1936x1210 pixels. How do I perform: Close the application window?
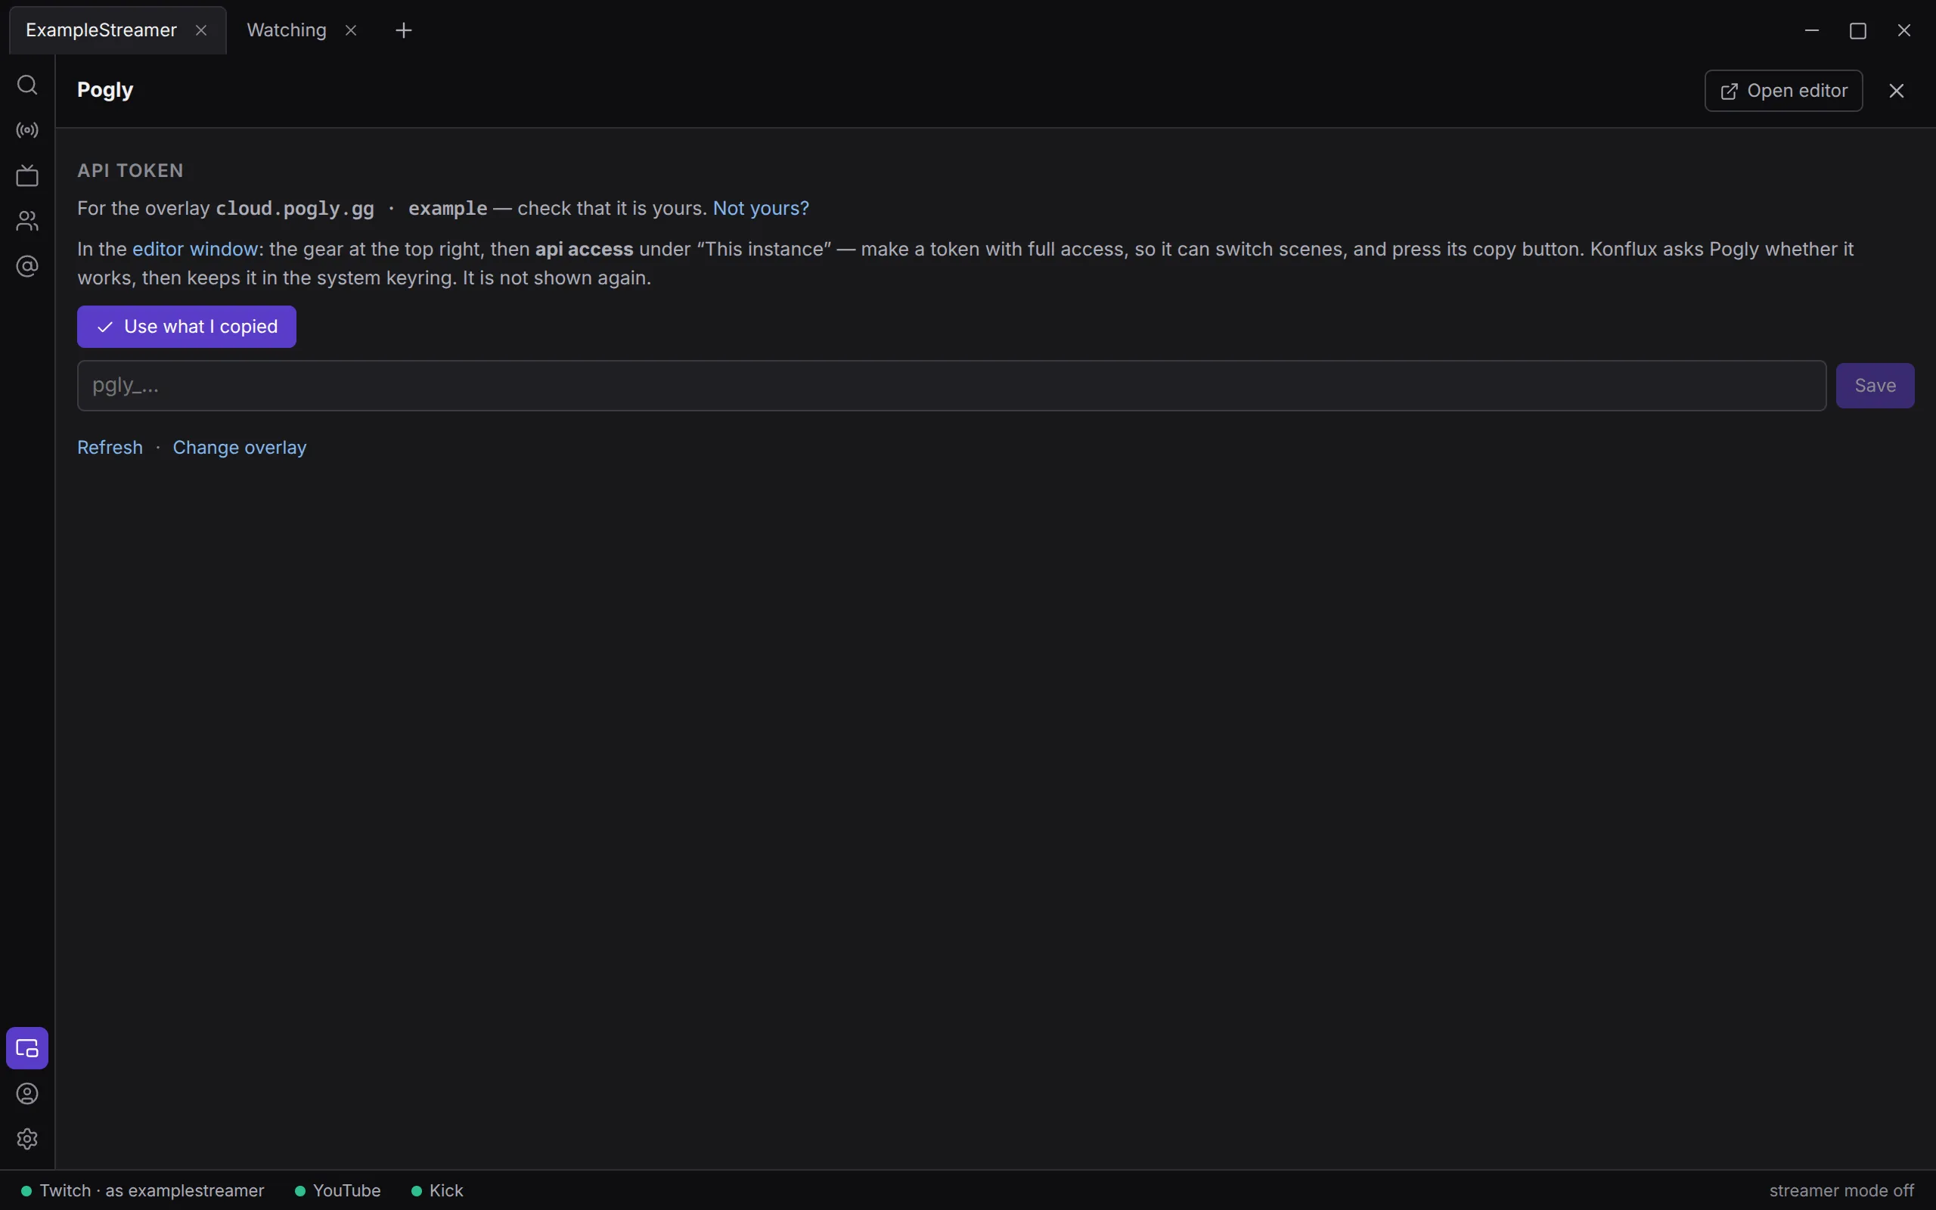pos(1904,30)
